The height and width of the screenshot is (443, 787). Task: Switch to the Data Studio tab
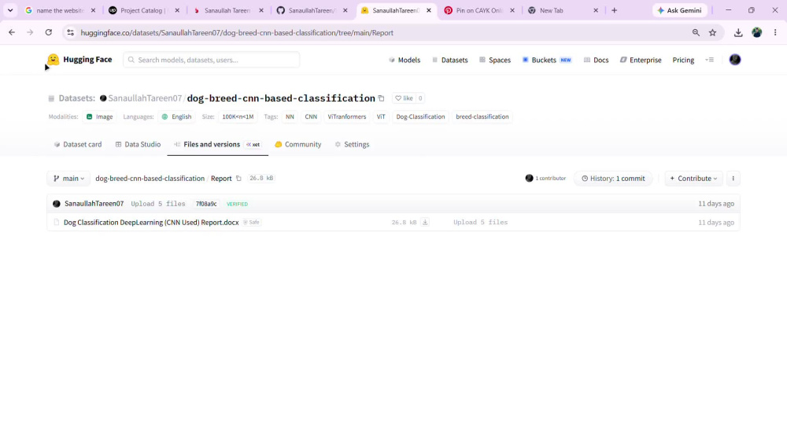[138, 145]
